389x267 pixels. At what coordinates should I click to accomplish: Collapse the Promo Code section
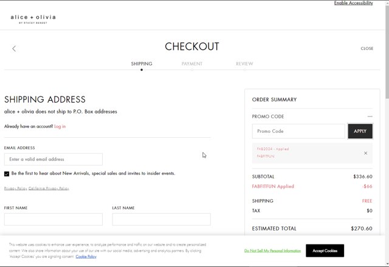coord(370,117)
